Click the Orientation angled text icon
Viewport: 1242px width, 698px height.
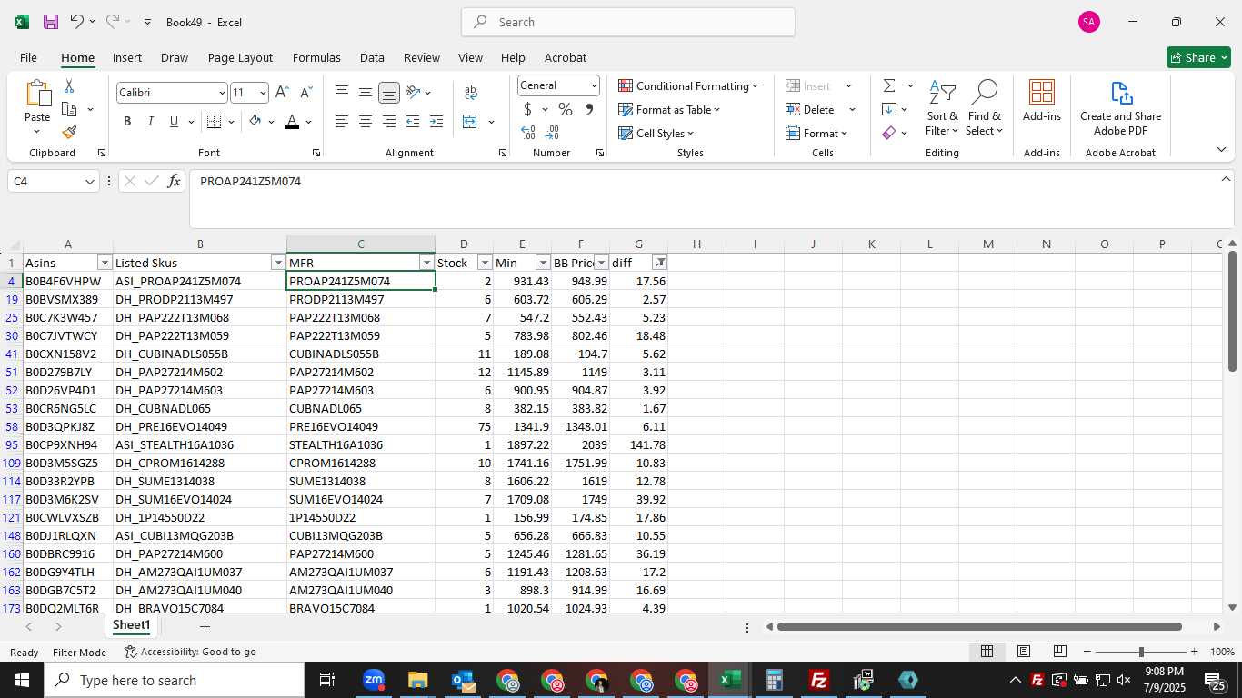pyautogui.click(x=414, y=93)
